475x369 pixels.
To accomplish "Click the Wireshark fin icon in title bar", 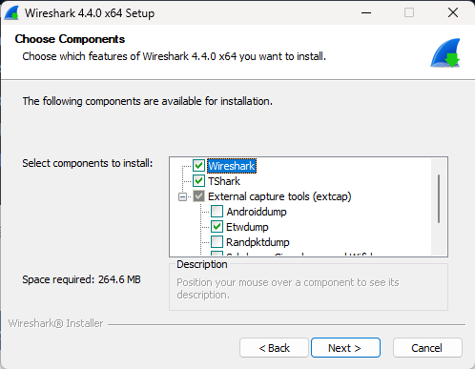I will 11,13.
